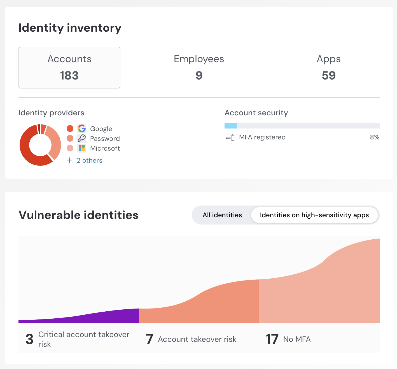This screenshot has height=369, width=397.
Task: Click the Password legend color dot
Action: 70,138
